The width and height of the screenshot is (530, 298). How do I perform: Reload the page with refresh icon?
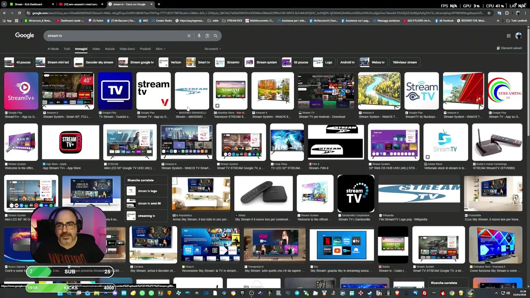pyautogui.click(x=20, y=13)
